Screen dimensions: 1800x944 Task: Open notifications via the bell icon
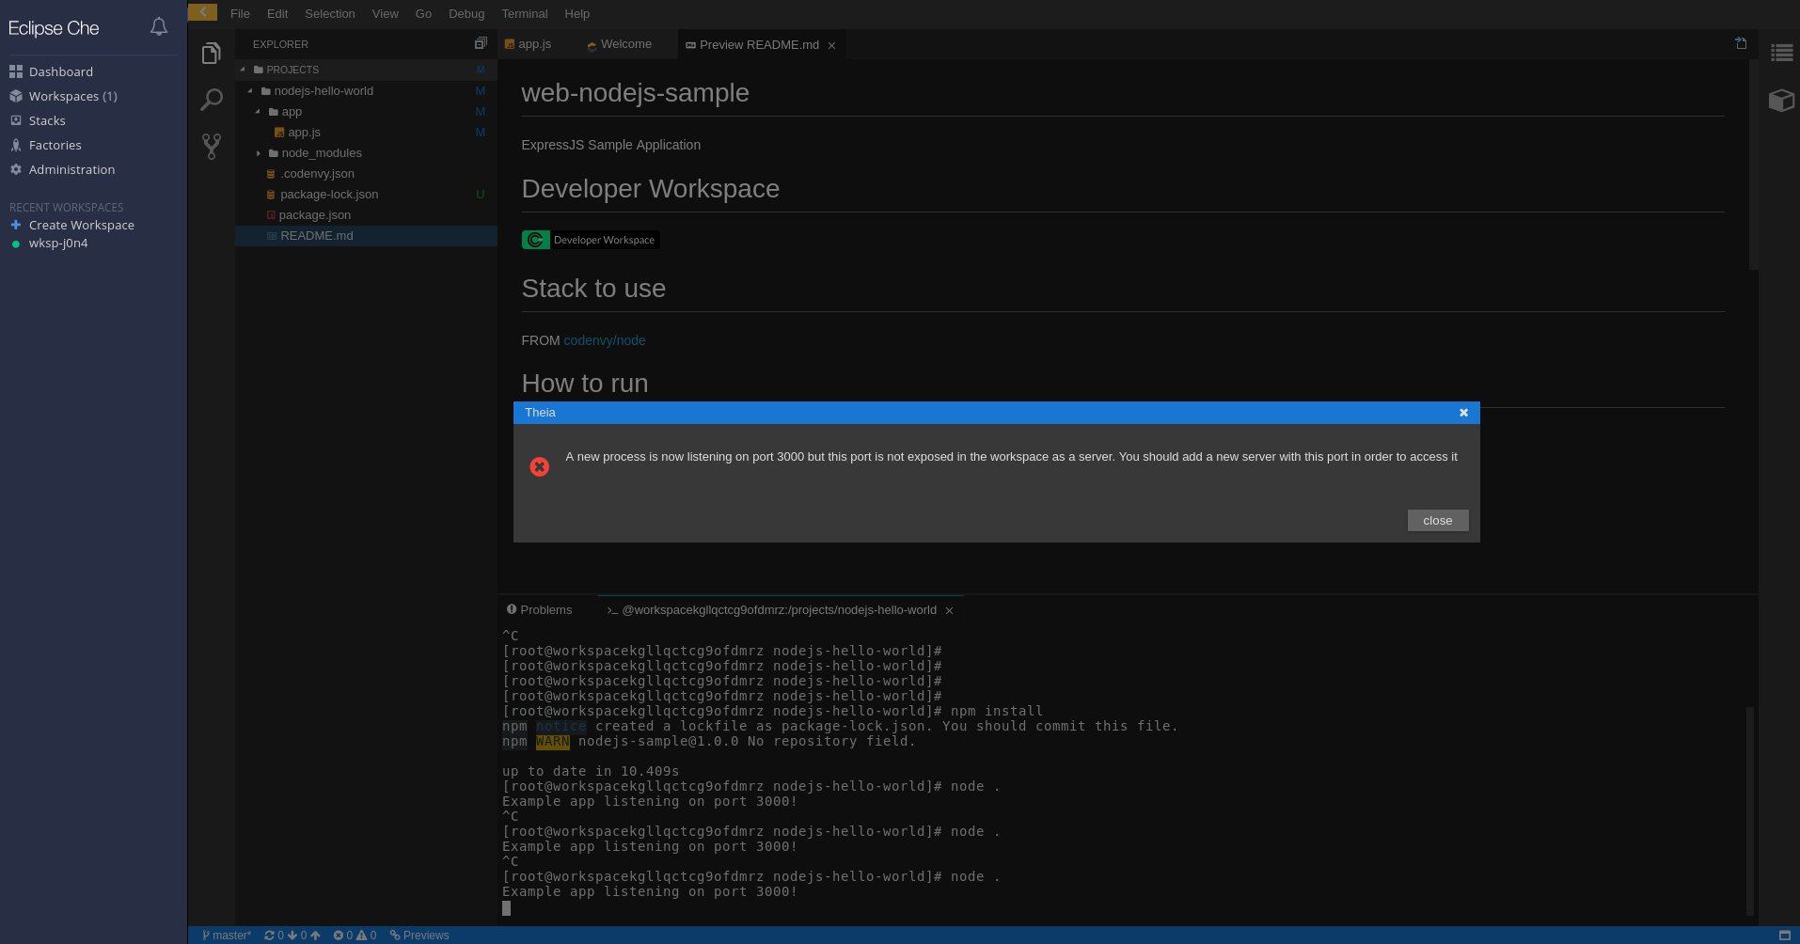158,26
